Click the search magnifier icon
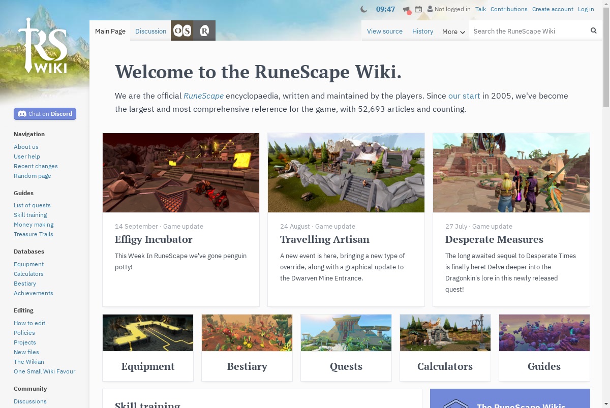This screenshot has height=408, width=610. (593, 30)
